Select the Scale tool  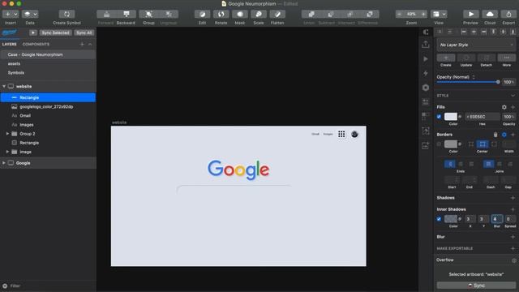coord(259,14)
